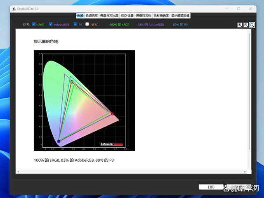
Task: Open the 亮度与对比度 tab
Action: [x=109, y=16]
